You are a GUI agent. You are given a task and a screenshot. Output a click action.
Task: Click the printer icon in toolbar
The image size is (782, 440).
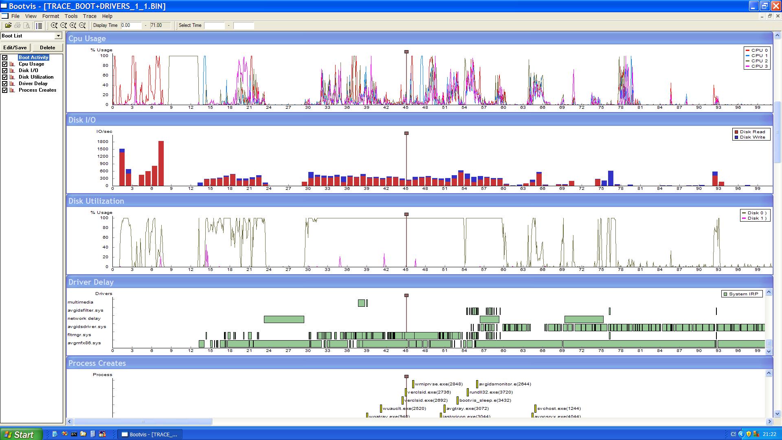18,25
